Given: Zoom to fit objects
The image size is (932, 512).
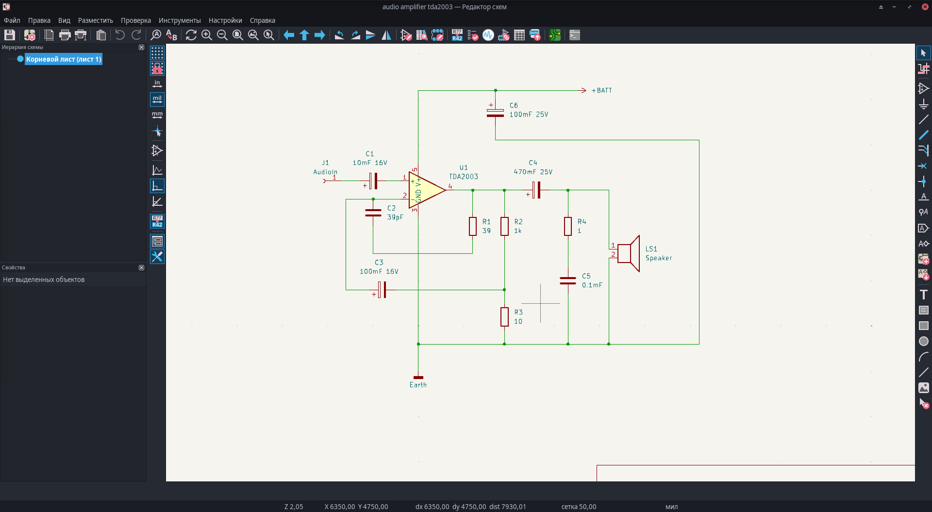Looking at the screenshot, I should click(x=253, y=35).
